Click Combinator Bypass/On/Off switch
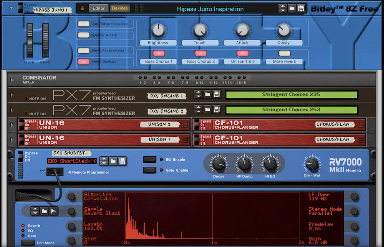This screenshot has height=247, width=384. click(21, 8)
